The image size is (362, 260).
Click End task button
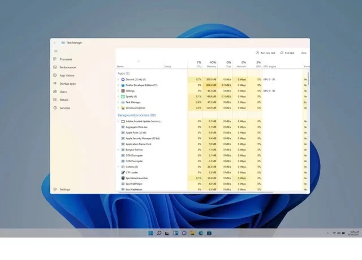pos(287,53)
